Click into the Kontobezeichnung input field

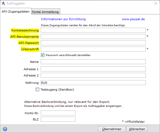93,30
